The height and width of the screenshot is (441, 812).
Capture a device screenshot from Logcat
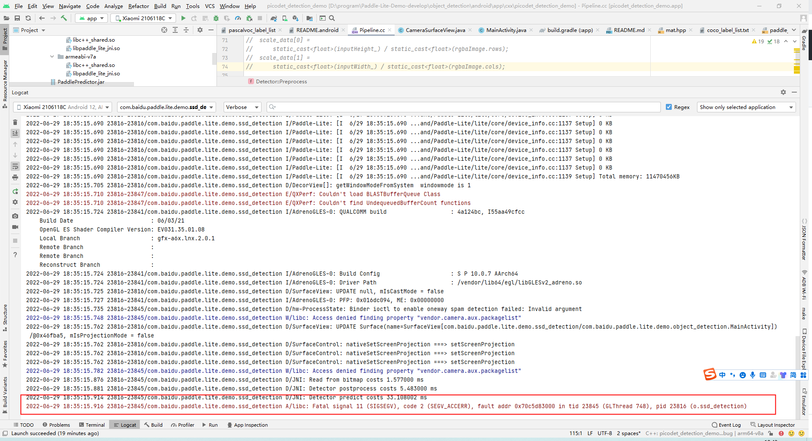[x=15, y=216]
